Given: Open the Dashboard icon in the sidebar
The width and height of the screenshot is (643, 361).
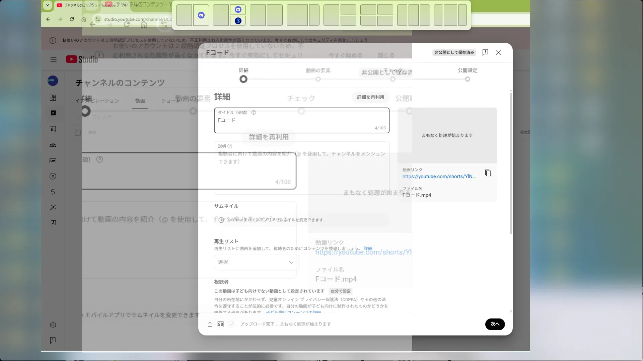Looking at the screenshot, I should [53, 98].
